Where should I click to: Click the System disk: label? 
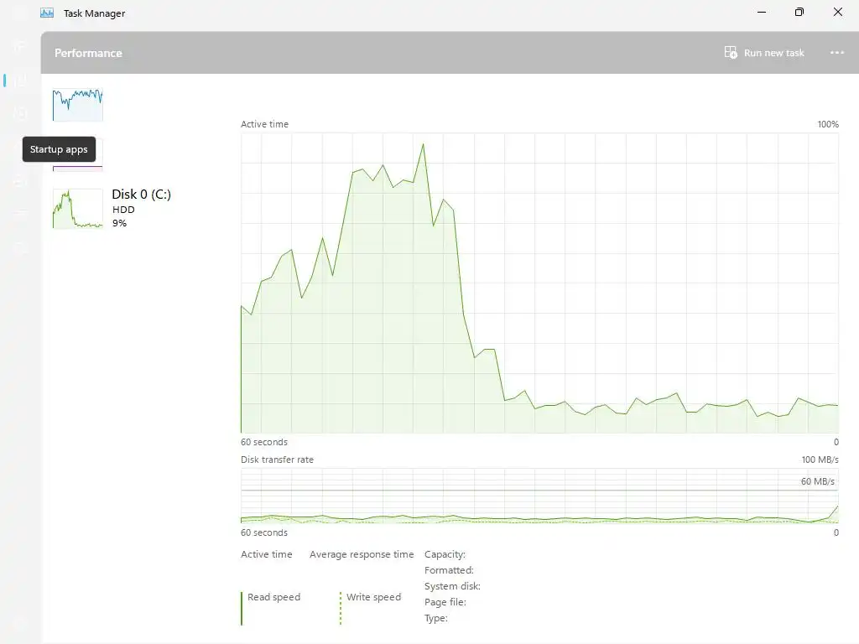click(452, 586)
